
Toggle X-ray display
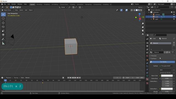[x=132, y=10]
